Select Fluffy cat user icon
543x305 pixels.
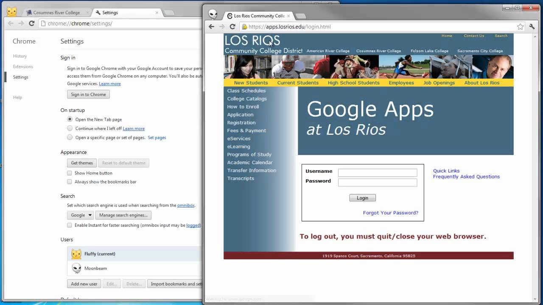(x=76, y=254)
